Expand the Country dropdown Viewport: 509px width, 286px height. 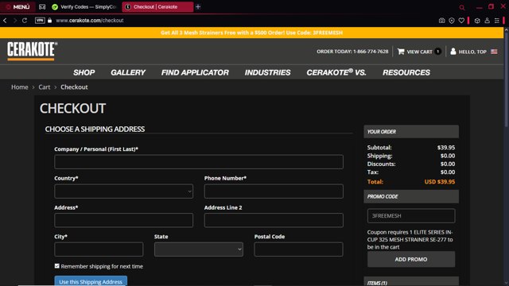[124, 191]
